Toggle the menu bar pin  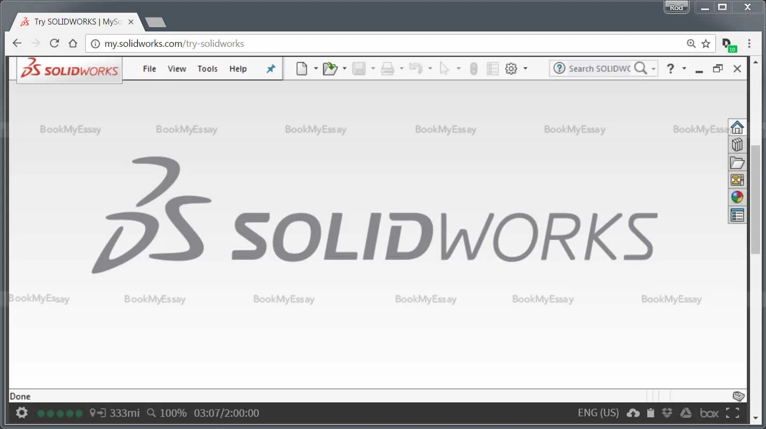point(270,69)
